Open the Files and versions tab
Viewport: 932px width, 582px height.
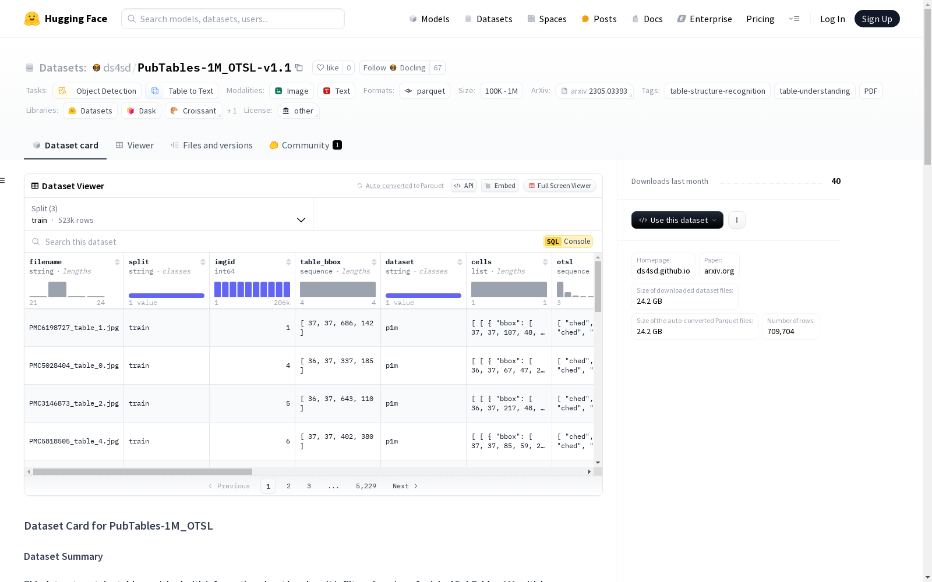click(x=211, y=145)
